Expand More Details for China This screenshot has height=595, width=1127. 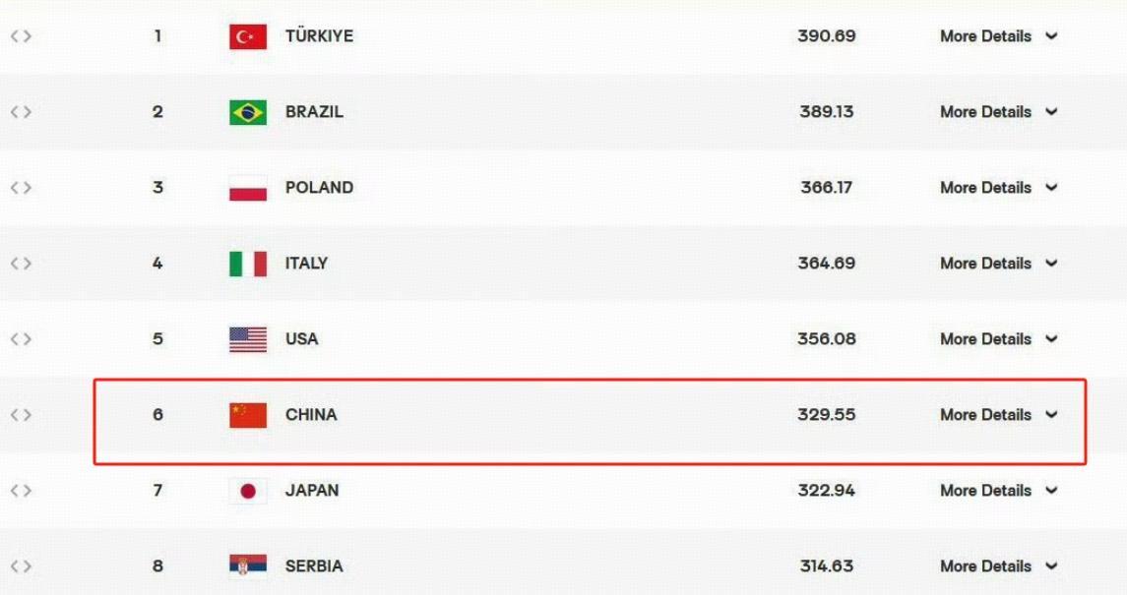click(997, 415)
